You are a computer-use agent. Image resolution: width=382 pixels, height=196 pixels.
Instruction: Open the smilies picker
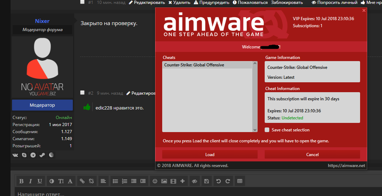155,181
